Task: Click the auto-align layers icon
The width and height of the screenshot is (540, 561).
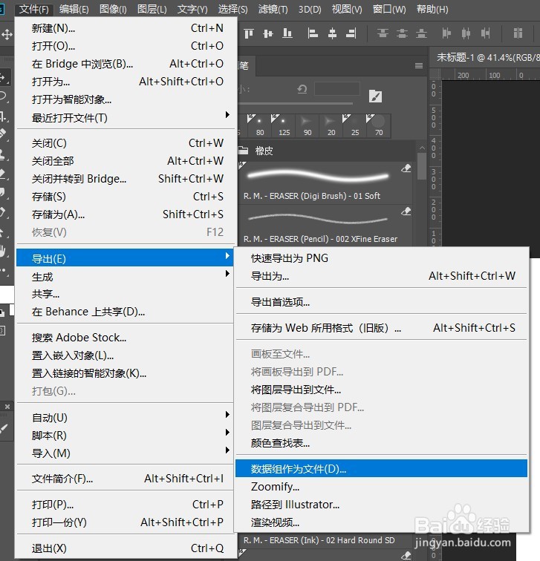Action: 518,33
